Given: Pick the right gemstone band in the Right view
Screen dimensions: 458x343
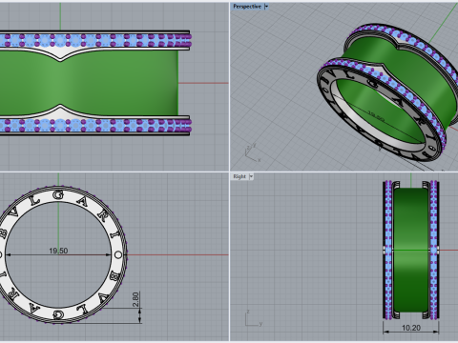Looking at the screenshot, I should tap(434, 251).
